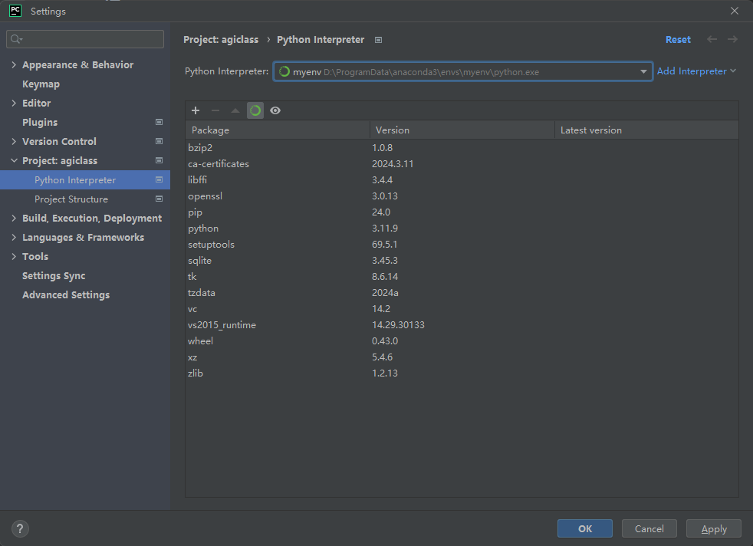
Task: Click the Reset link
Action: (x=678, y=39)
